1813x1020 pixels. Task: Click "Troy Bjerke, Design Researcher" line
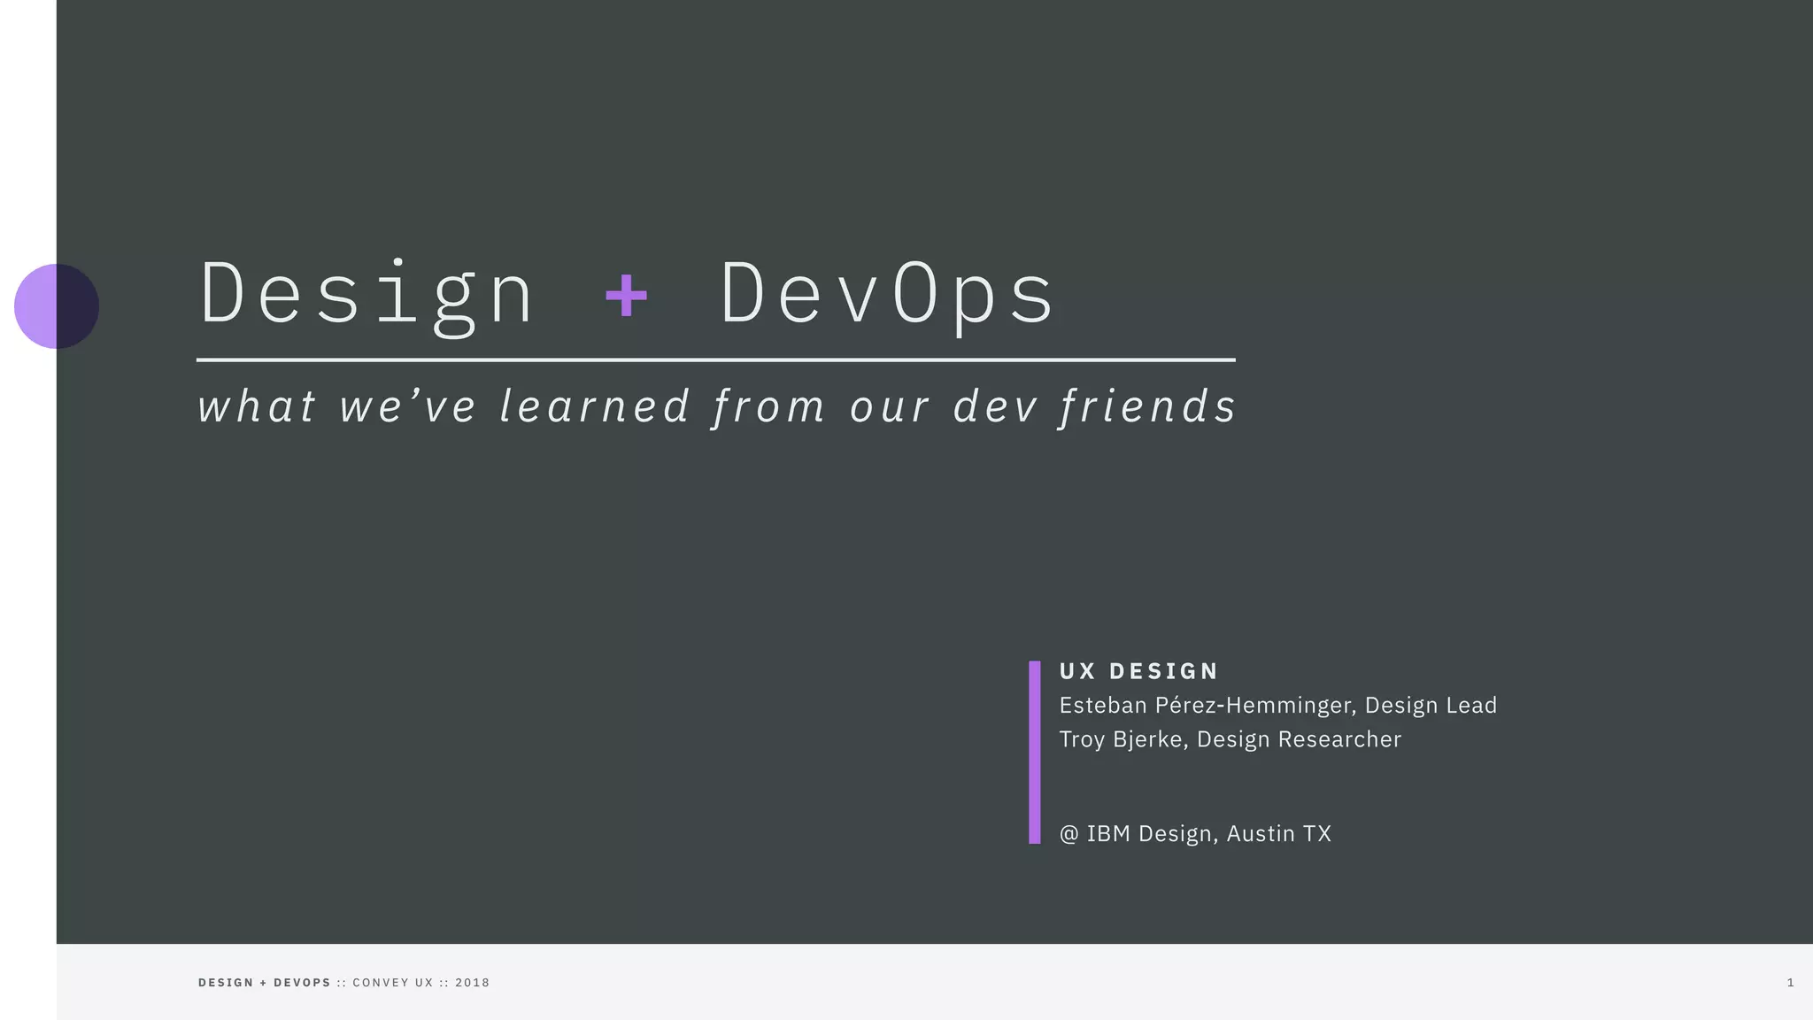[x=1230, y=739]
